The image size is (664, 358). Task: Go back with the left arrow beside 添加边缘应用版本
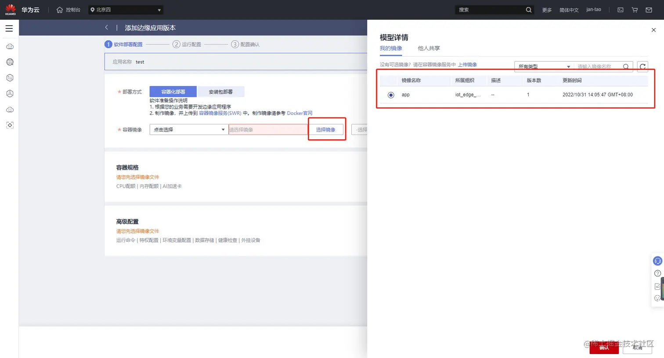click(107, 27)
